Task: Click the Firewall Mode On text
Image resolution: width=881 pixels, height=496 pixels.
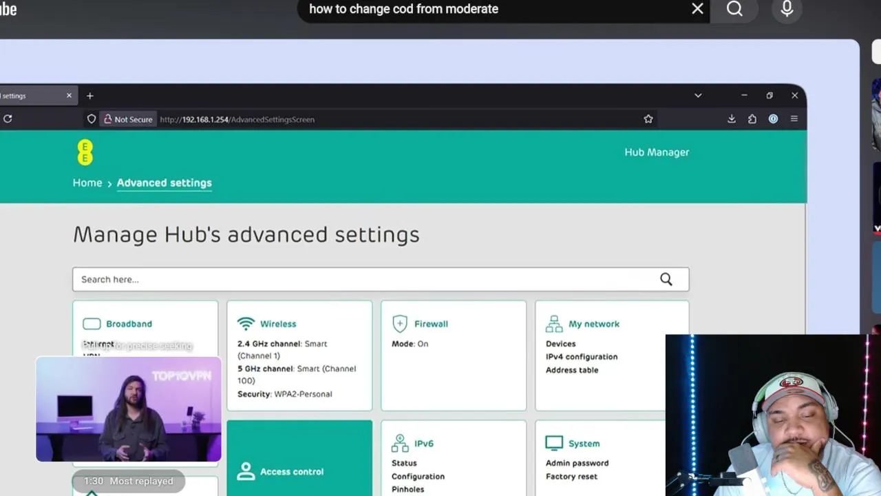Action: [410, 344]
